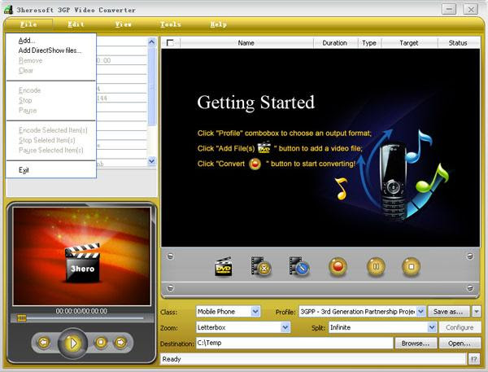Click the preview seek slider handle
Screen dimensions: 488x372
[21, 318]
